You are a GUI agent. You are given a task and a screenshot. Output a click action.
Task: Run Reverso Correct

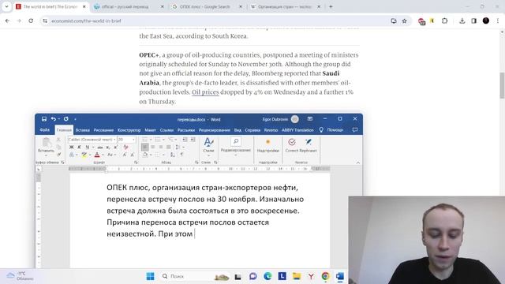[x=292, y=145]
